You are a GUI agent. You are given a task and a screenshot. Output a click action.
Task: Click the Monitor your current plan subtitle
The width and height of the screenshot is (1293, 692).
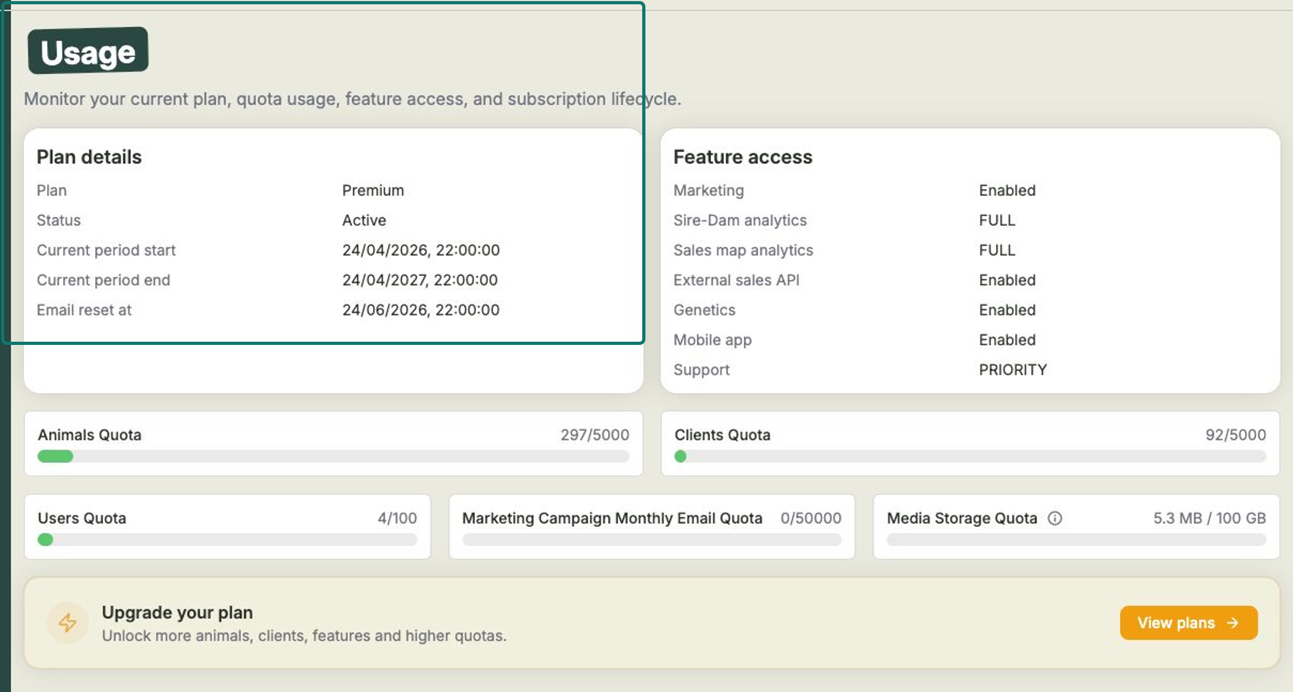point(353,99)
